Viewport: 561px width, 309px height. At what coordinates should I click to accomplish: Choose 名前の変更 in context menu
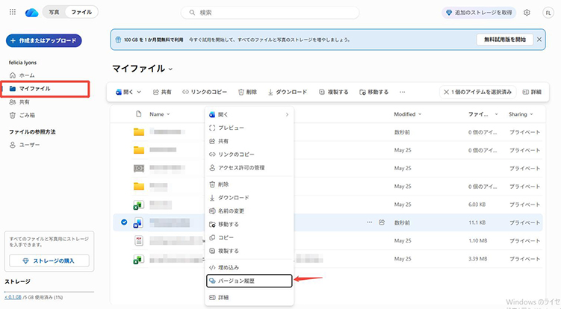pos(249,211)
